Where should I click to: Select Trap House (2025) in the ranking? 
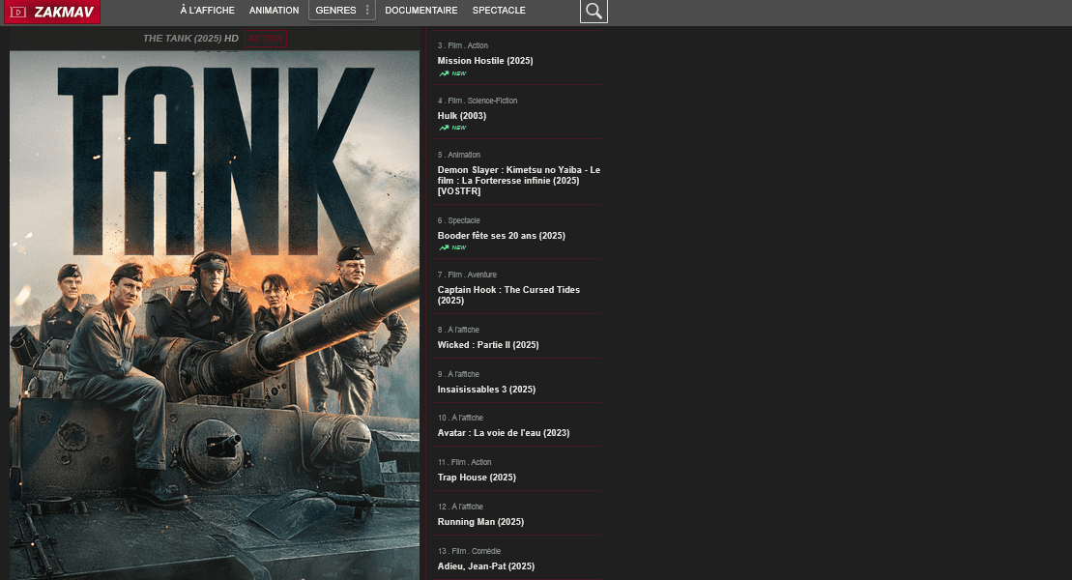pyautogui.click(x=477, y=478)
